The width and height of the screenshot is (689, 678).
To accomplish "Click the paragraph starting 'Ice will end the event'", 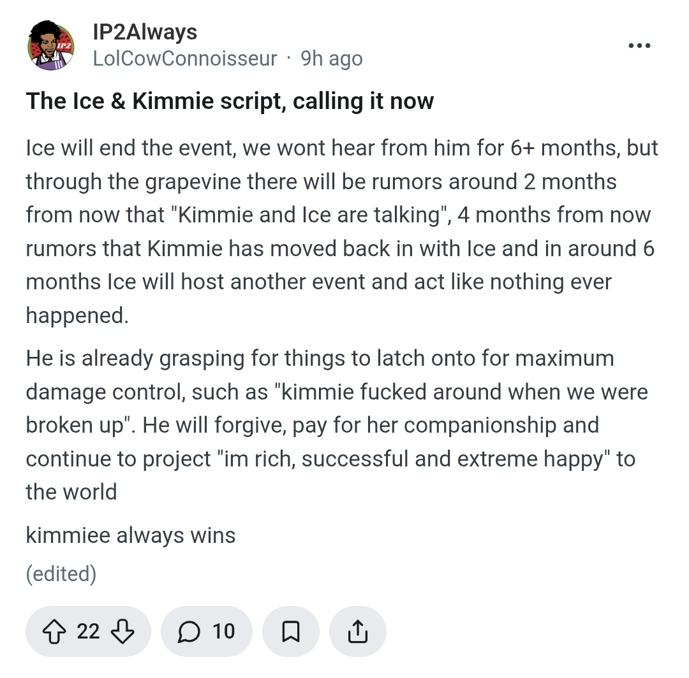I will [x=342, y=232].
